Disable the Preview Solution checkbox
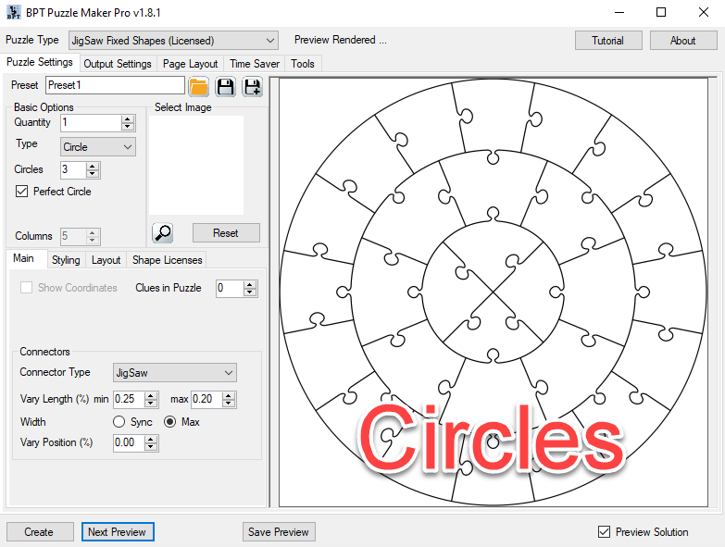The height and width of the screenshot is (547, 725). pyautogui.click(x=605, y=532)
